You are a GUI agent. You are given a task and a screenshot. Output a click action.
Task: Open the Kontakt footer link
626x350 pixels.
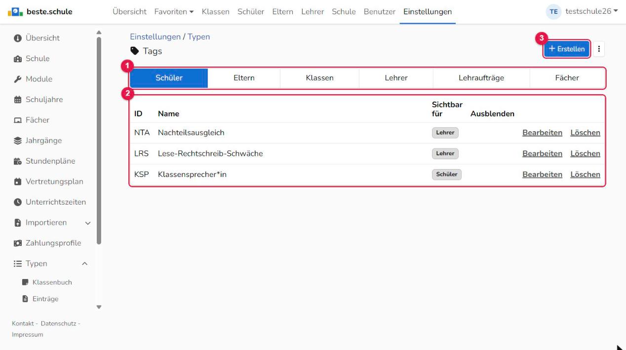(23, 323)
